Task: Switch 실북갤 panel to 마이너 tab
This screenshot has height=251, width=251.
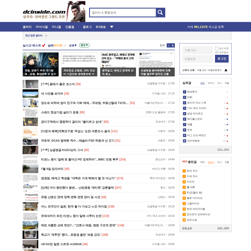Action: (x=211, y=83)
